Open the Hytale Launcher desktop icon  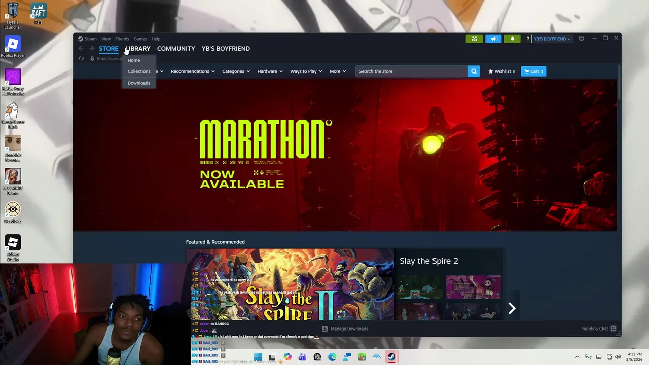click(13, 16)
